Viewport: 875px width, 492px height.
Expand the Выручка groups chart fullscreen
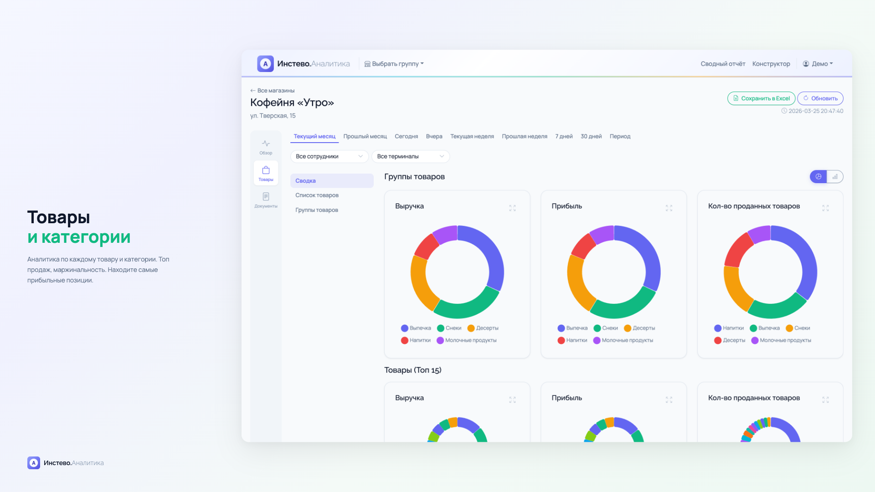coord(512,208)
